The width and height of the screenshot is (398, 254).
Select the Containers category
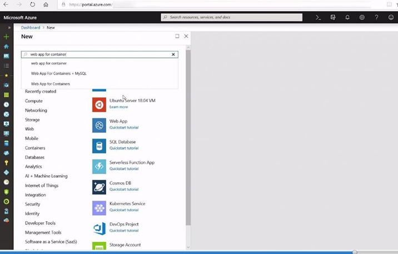pyautogui.click(x=35, y=148)
